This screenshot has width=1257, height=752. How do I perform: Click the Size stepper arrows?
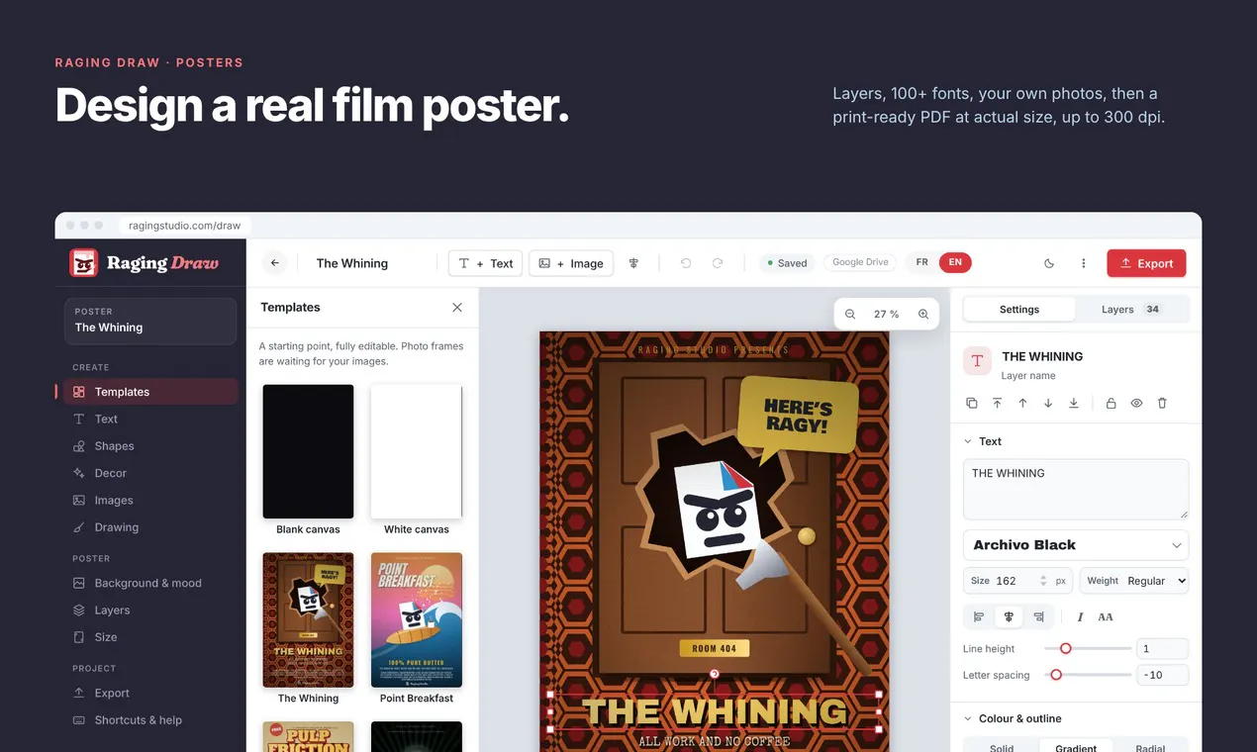pyautogui.click(x=1042, y=581)
